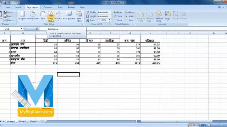Screen dimensions: 227x127
Task: Adjust the Scale percentage spinner
Action: tap(110, 20)
